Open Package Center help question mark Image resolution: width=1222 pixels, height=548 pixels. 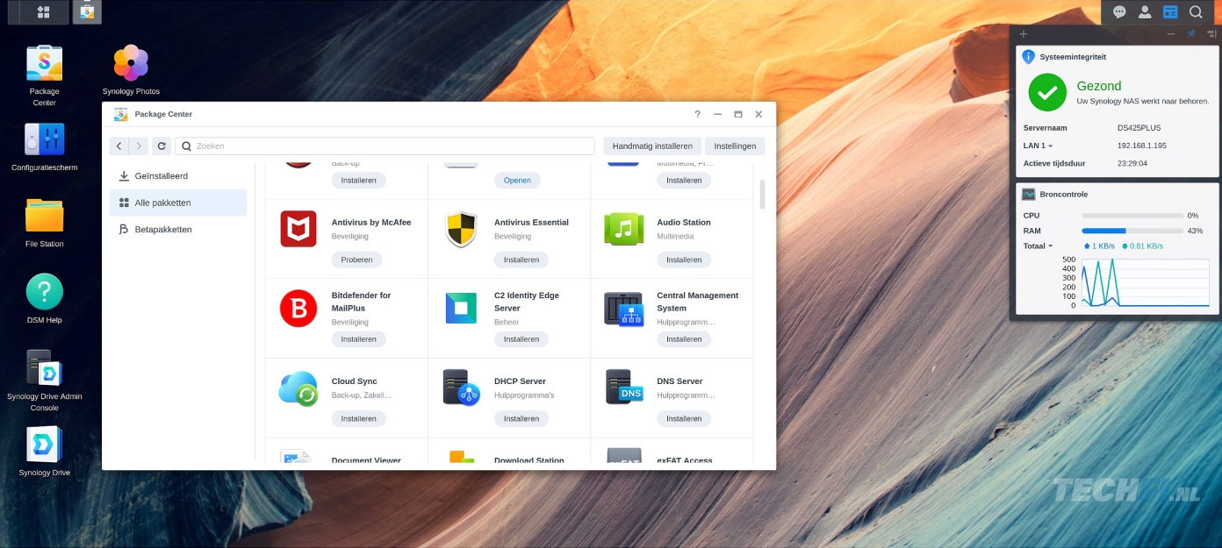click(697, 114)
